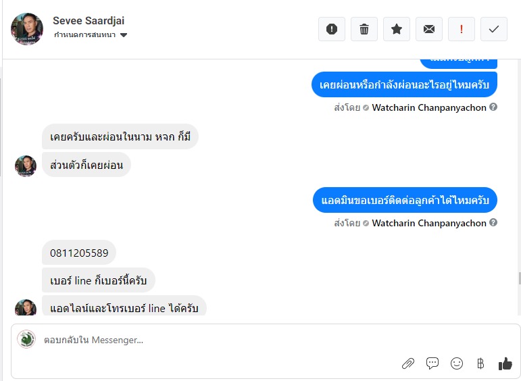The width and height of the screenshot is (521, 381).
Task: Click help icon beside second Watcharin name
Action: tap(493, 223)
